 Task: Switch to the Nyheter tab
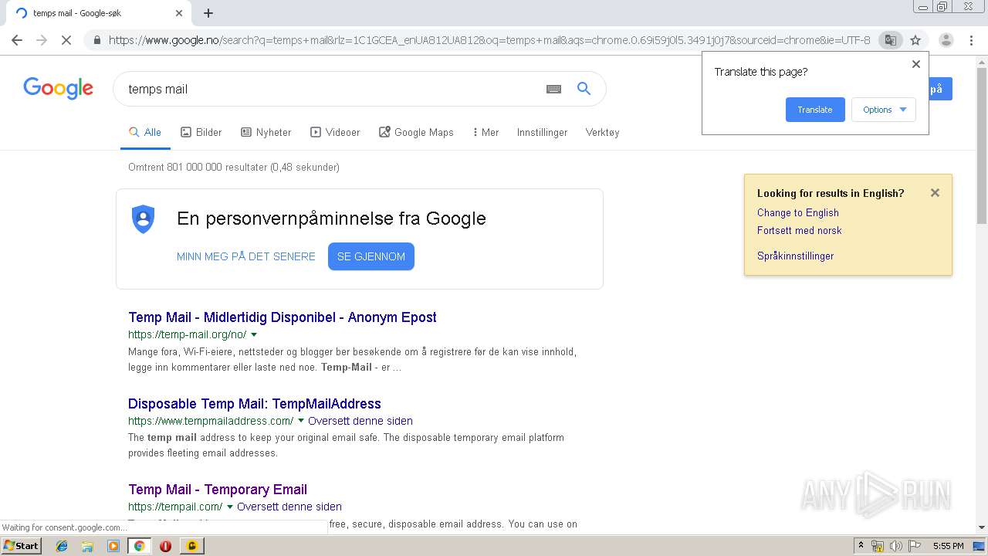tap(266, 132)
